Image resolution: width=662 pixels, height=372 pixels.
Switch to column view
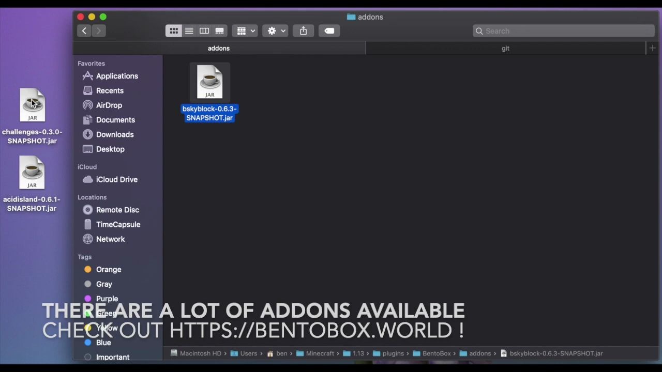tap(204, 31)
